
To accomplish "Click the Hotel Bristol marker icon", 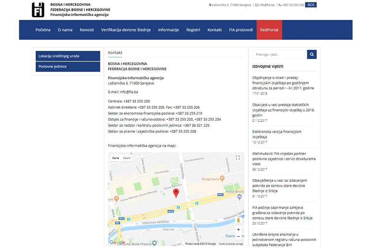I will [x=239, y=197].
